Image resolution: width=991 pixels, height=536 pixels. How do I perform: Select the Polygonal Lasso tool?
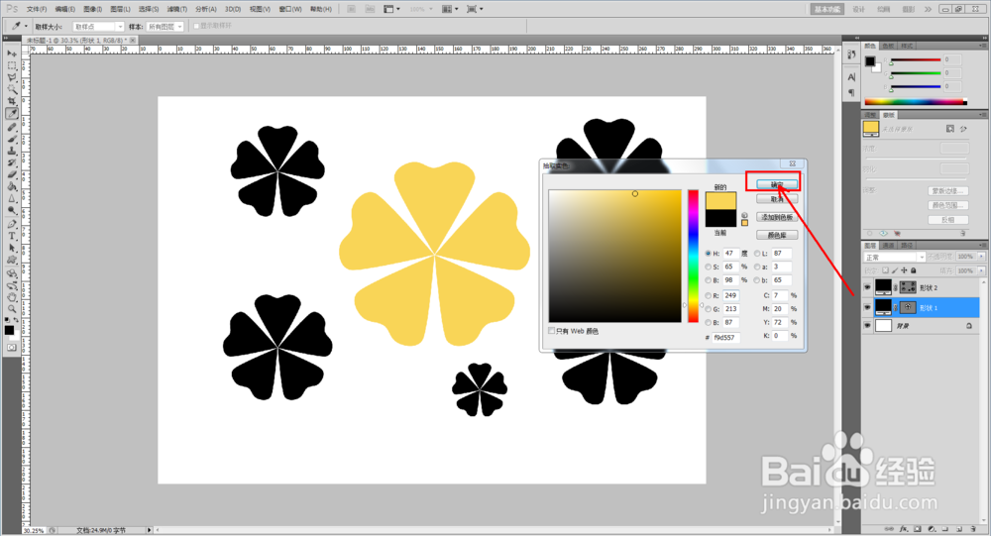[x=11, y=77]
